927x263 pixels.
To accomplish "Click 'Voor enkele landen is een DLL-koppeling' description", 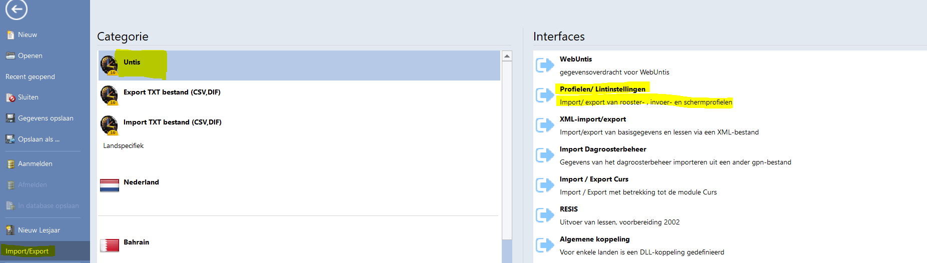I will click(x=642, y=252).
